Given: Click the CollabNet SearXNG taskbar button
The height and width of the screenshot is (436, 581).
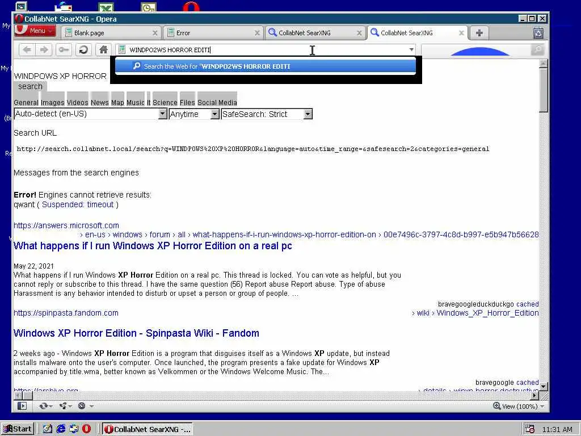Looking at the screenshot, I should 147,429.
